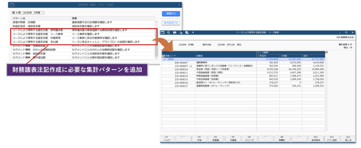The image size is (361, 148).
Task: Click the F5 次画面 function button
Action: point(233,138)
